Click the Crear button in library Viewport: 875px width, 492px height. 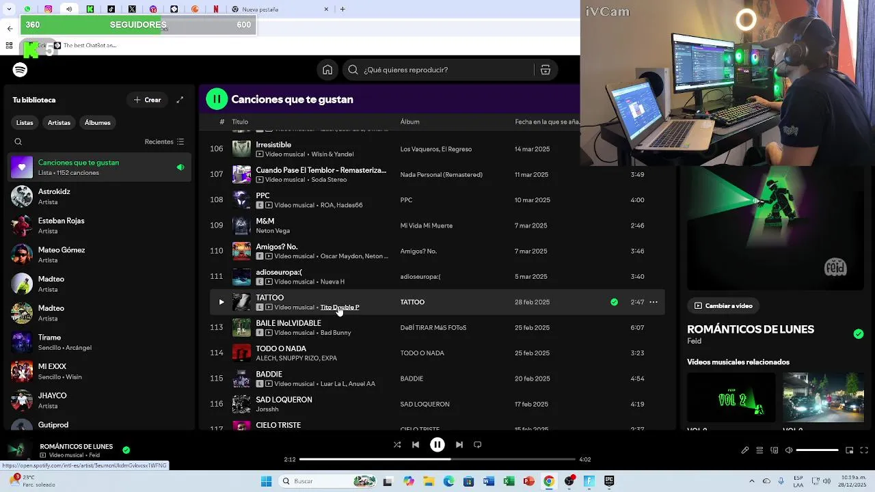tap(148, 100)
